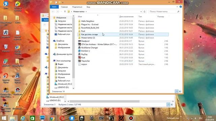Open 360 Total Security desktop icon
Viewport: 216px width, 121px height.
tap(18, 6)
